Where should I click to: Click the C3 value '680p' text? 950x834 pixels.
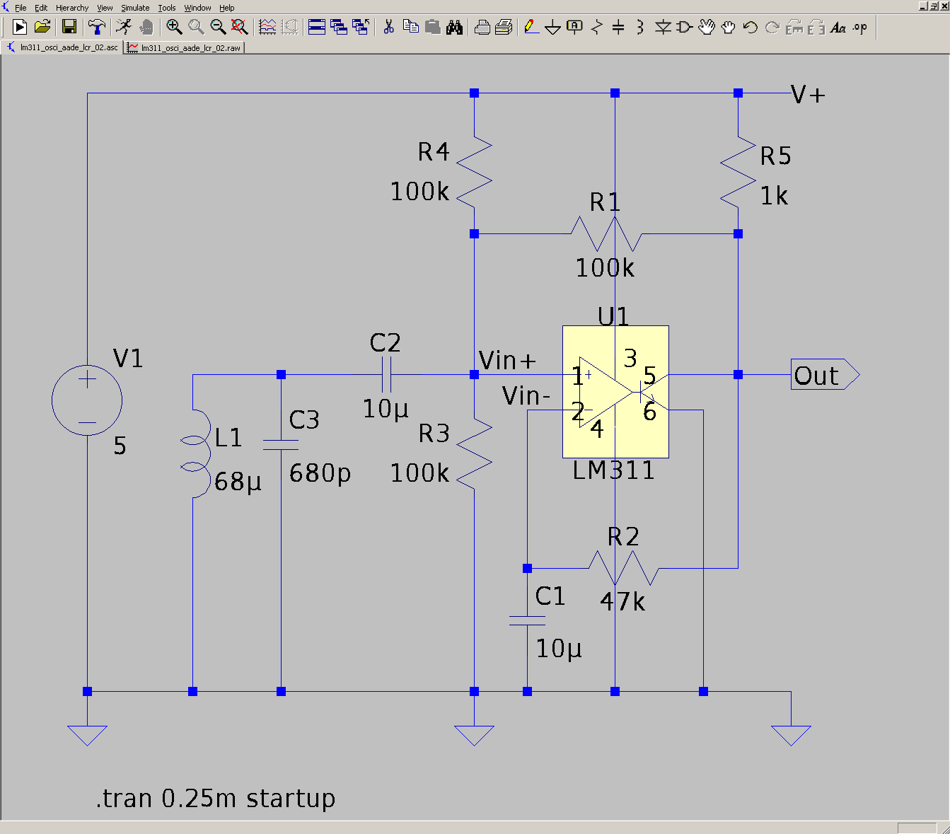point(320,473)
